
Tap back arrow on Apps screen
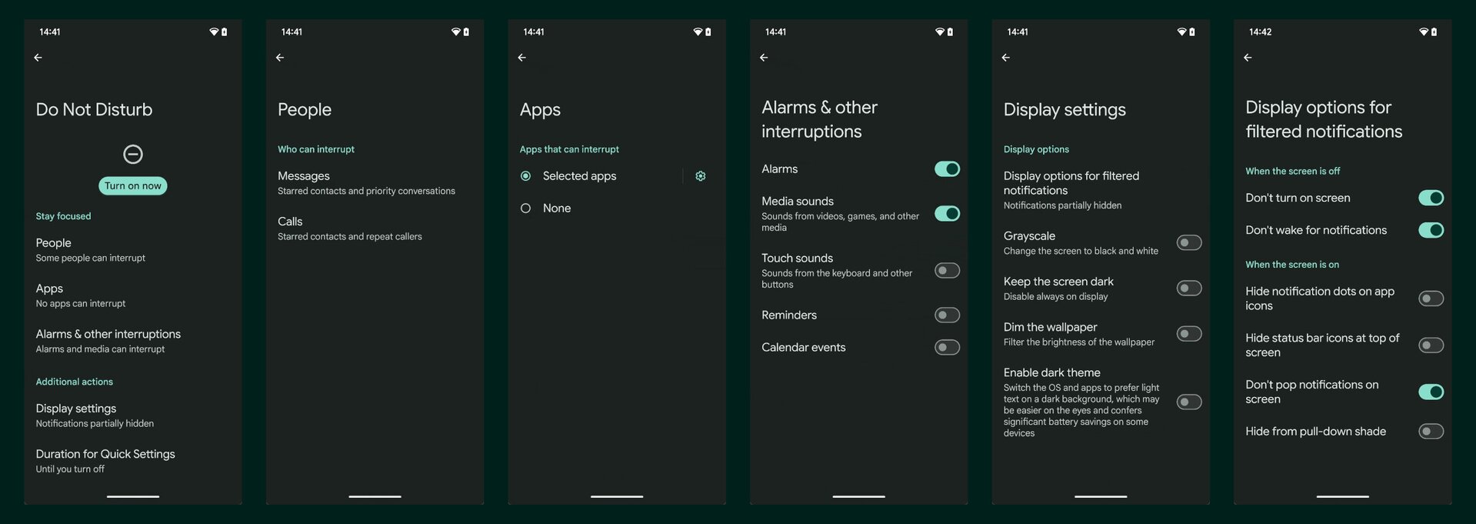point(521,58)
